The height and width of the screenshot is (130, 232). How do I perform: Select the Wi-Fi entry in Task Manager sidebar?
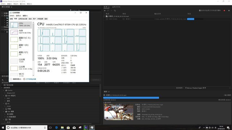[x=21, y=74]
